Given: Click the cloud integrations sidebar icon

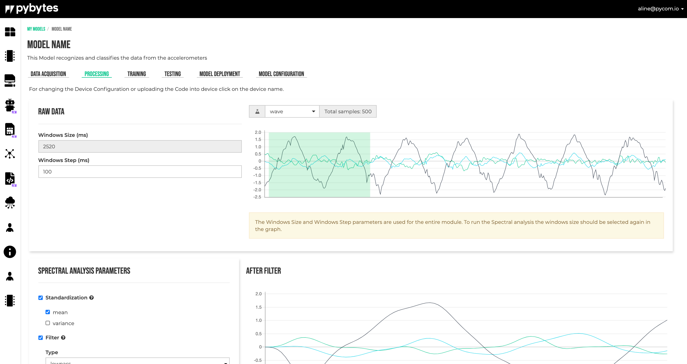Looking at the screenshot, I should tap(10, 203).
